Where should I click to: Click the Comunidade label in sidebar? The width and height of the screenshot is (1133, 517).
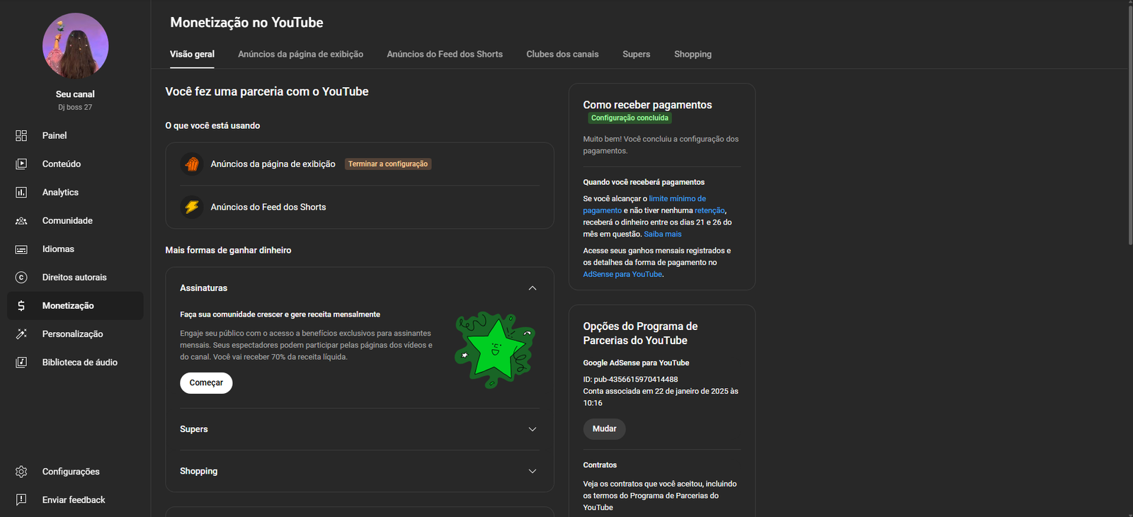point(67,220)
